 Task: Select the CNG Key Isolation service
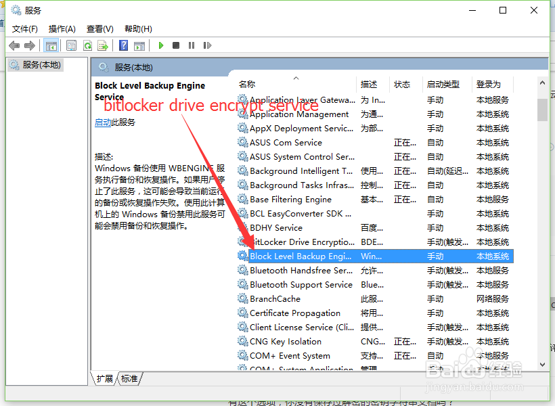coord(375,342)
